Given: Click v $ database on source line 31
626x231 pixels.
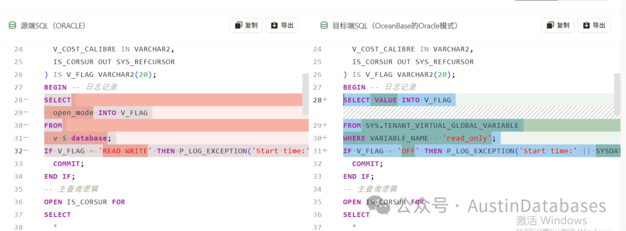Looking at the screenshot, I should pos(82,138).
